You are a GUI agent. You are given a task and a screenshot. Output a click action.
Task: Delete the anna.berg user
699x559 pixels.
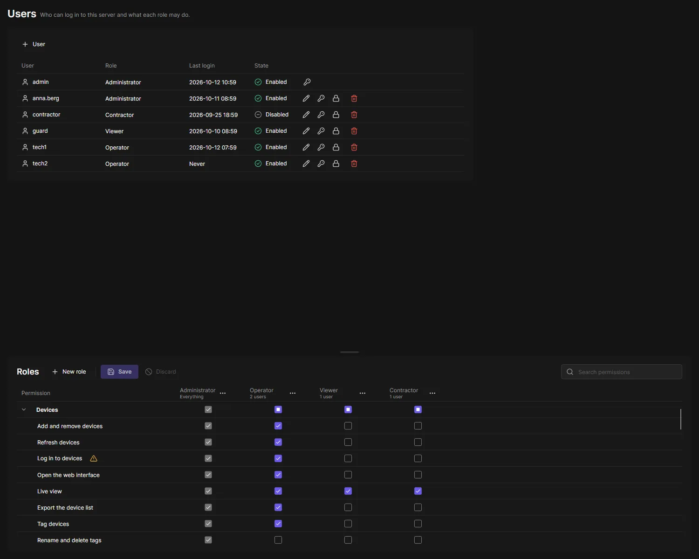(x=354, y=98)
